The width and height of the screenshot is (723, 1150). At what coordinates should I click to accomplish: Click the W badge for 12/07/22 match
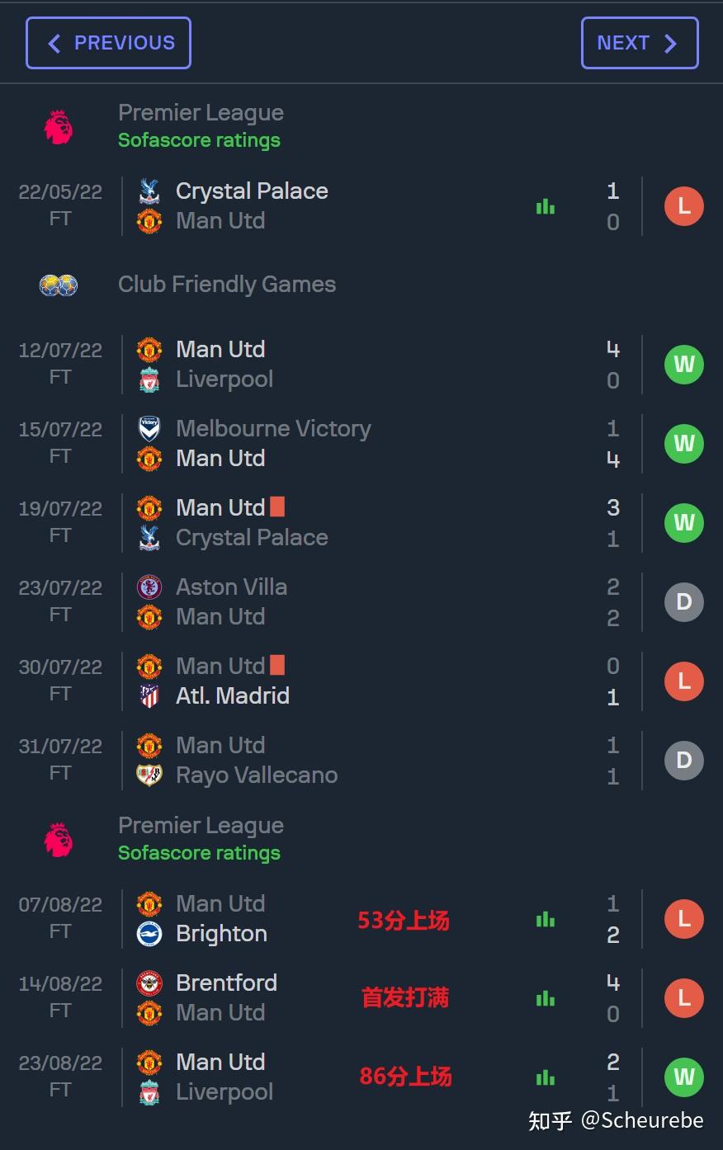pyautogui.click(x=684, y=365)
